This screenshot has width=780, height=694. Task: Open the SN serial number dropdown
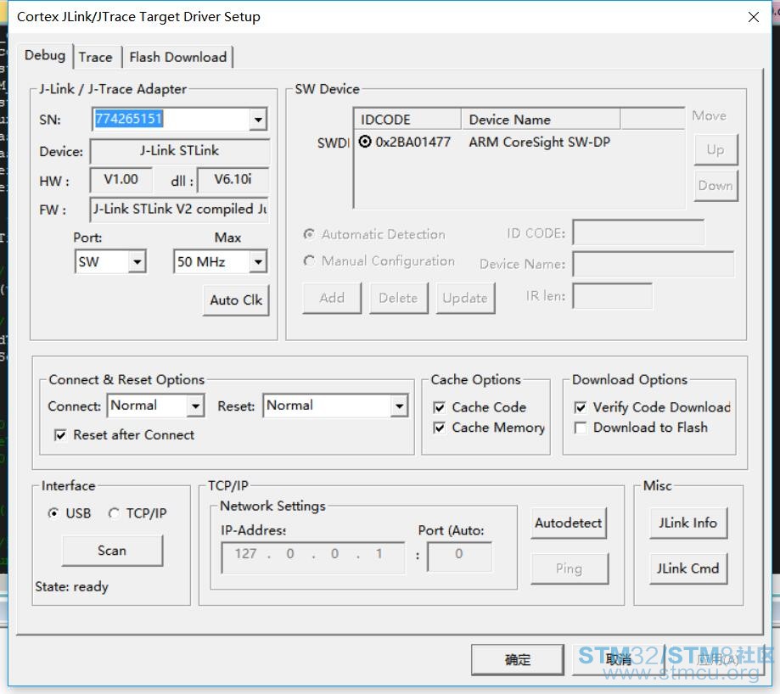(x=258, y=120)
